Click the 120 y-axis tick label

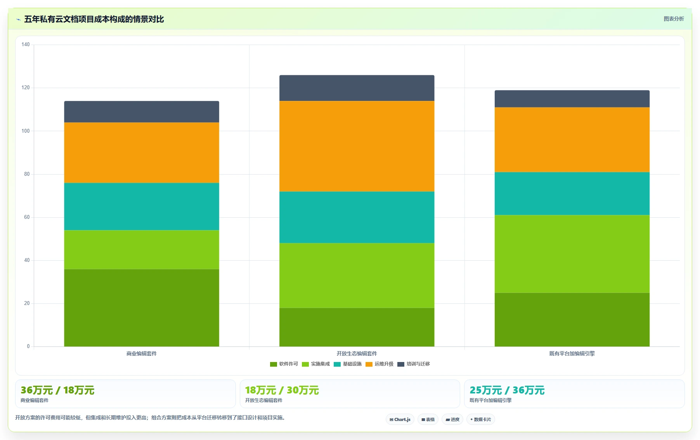26,88
